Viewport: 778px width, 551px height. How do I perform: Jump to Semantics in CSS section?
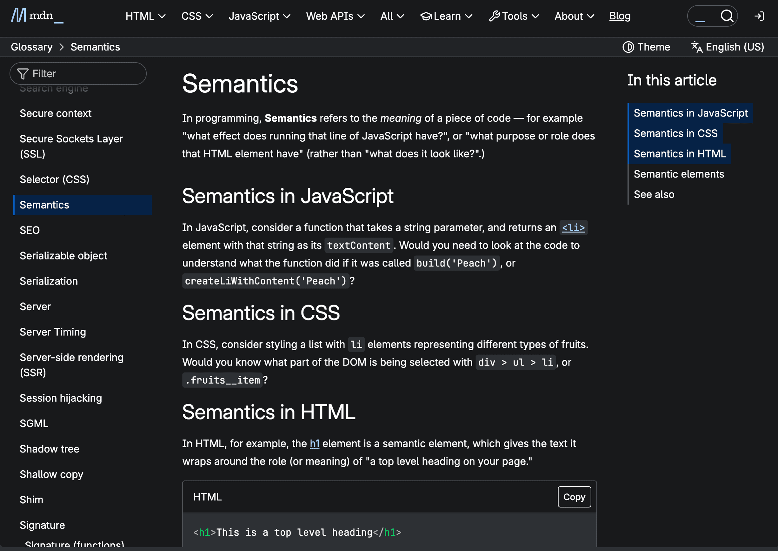(675, 133)
